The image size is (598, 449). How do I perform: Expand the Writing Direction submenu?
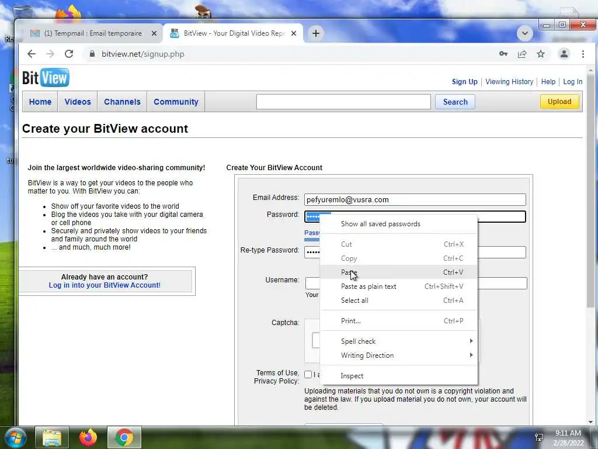click(x=398, y=355)
